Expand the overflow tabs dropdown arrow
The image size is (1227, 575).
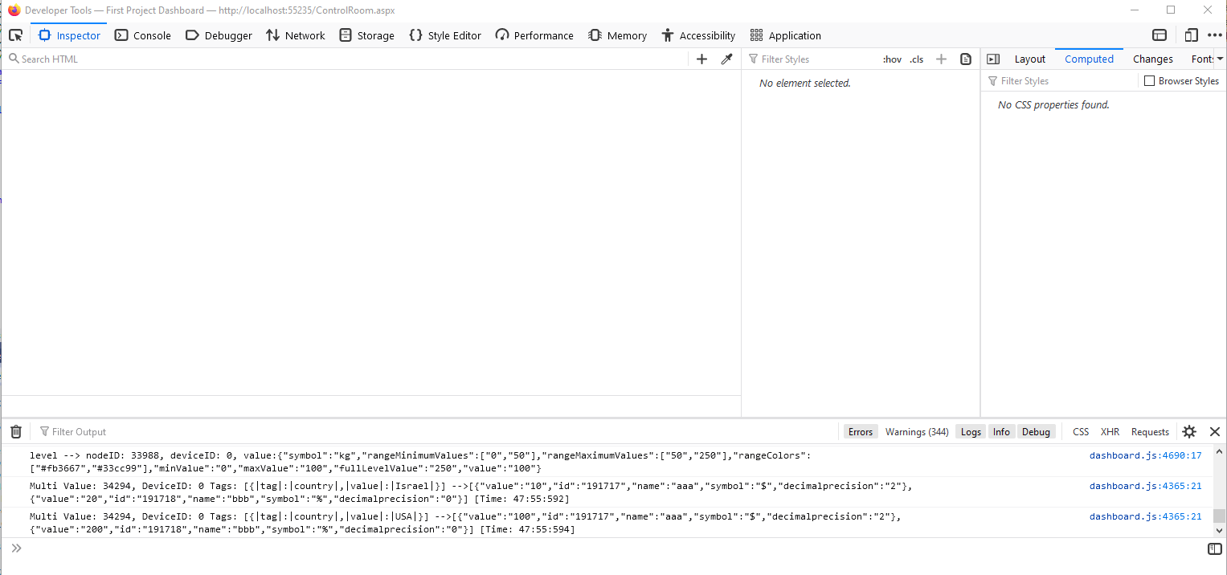click(1220, 59)
